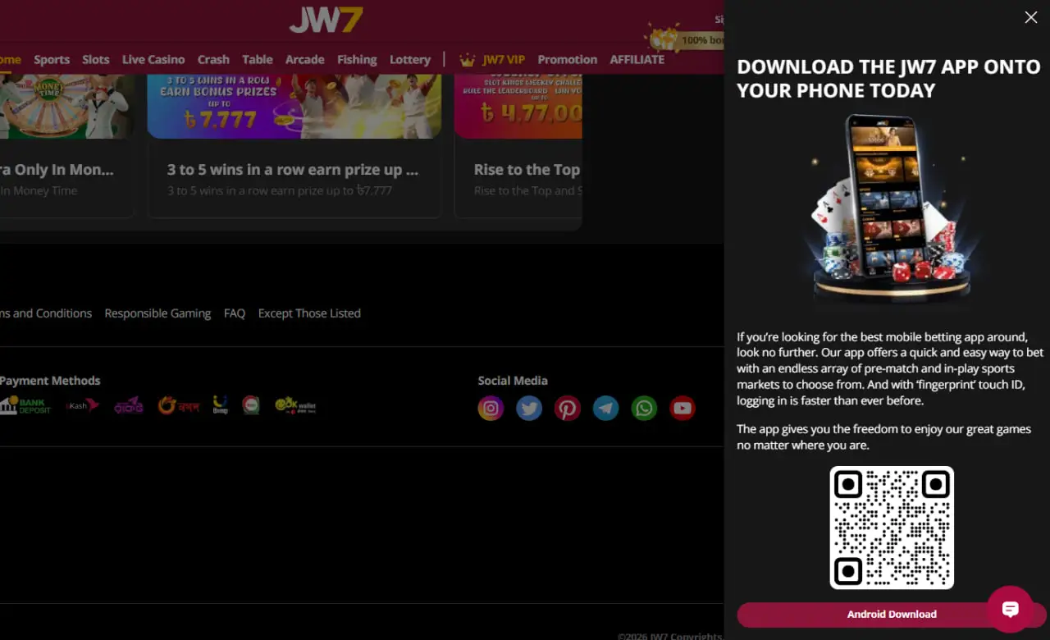The width and height of the screenshot is (1050, 640).
Task: Open the live chat bubble
Action: (x=1011, y=609)
